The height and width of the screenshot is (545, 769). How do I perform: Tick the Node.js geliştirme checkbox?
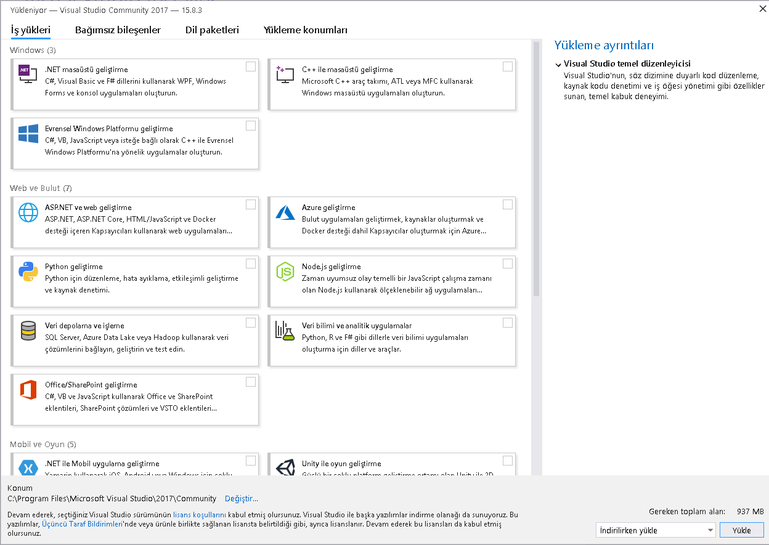click(508, 264)
